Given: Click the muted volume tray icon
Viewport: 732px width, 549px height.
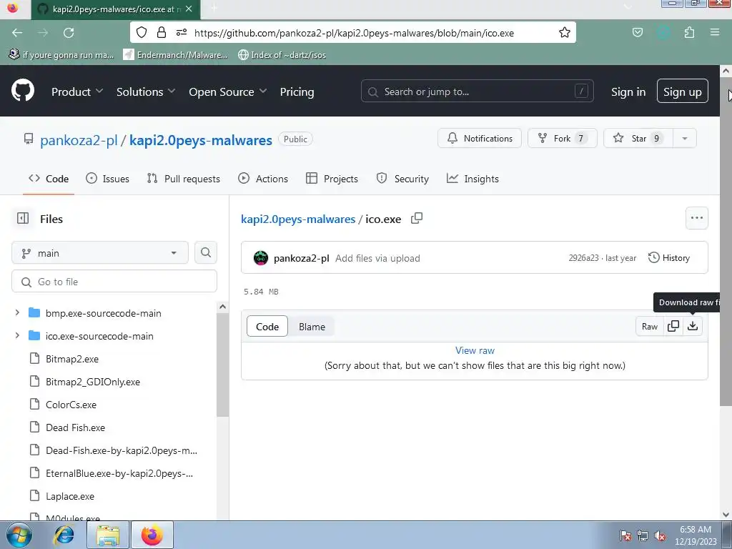Looking at the screenshot, I should 660,536.
